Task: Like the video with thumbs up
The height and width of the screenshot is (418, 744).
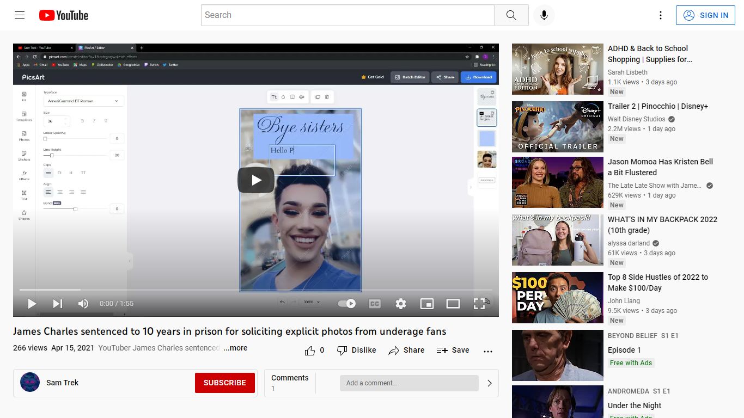Action: (314, 351)
